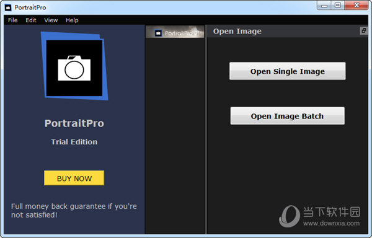The width and height of the screenshot is (372, 238).
Task: Click the large PortraitPro camera logo
Action: click(74, 66)
